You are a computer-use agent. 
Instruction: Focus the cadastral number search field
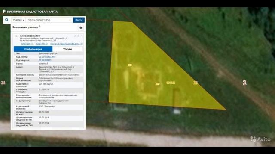pos(47,20)
